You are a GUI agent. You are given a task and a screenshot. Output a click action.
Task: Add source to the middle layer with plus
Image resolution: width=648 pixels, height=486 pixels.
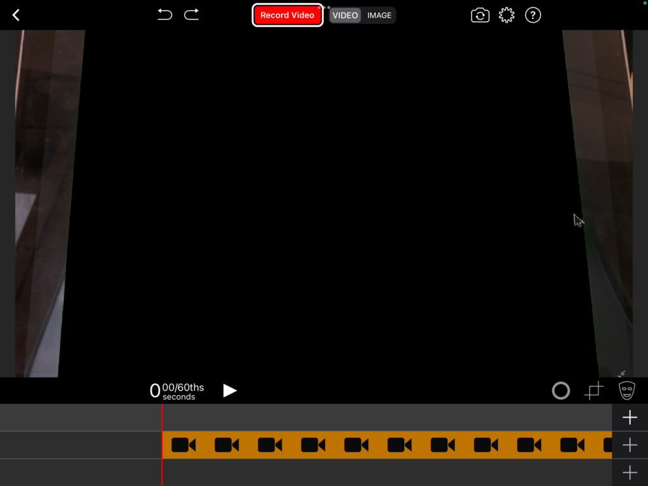point(630,445)
